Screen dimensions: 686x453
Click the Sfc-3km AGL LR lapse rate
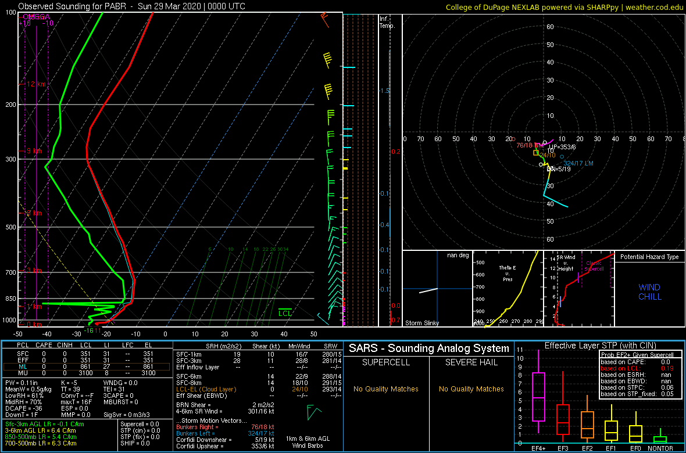45,424
